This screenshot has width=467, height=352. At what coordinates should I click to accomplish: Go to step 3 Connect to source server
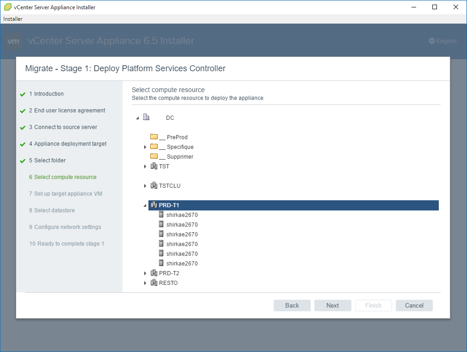coord(65,127)
